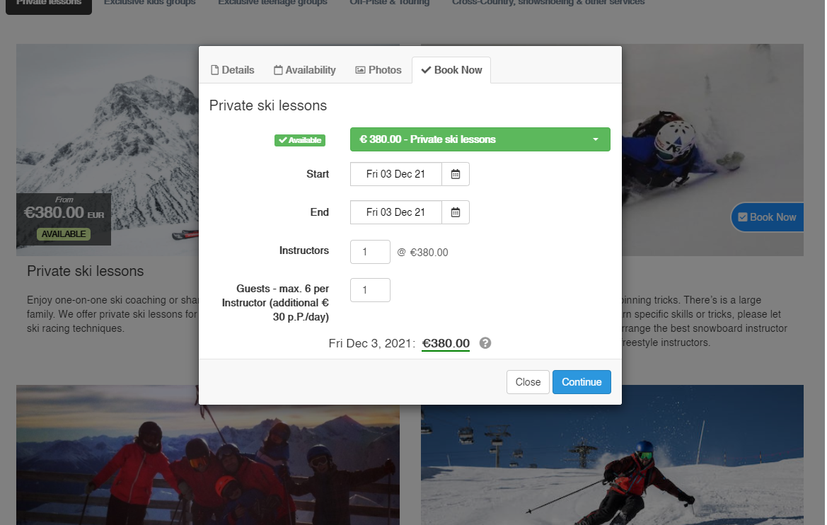The height and width of the screenshot is (525, 827).
Task: Open the Photos tab
Action: (x=378, y=70)
